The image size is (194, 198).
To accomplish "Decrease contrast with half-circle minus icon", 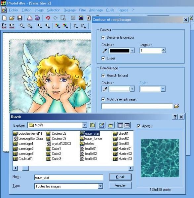I will point(40,26).
